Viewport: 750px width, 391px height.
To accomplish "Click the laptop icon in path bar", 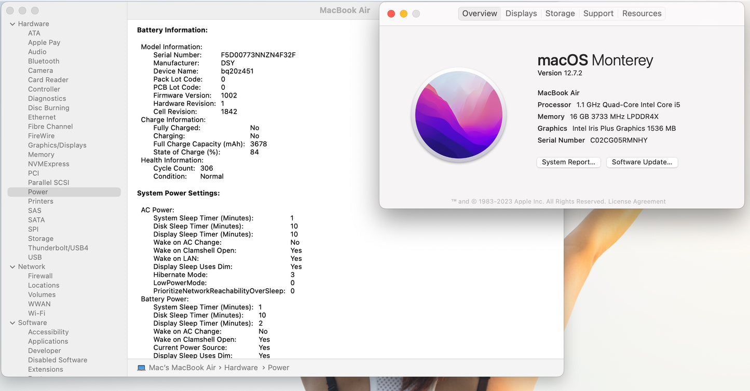I will [x=141, y=368].
